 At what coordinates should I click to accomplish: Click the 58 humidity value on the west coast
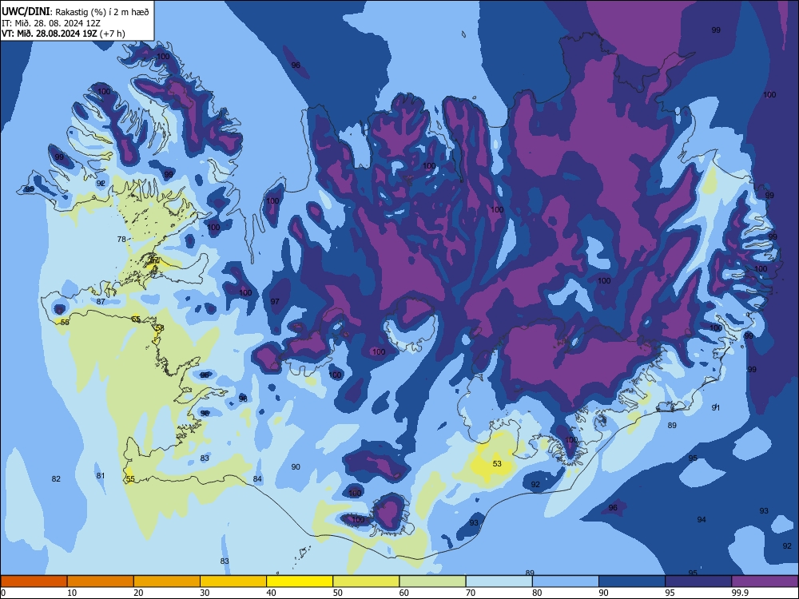[x=160, y=328]
